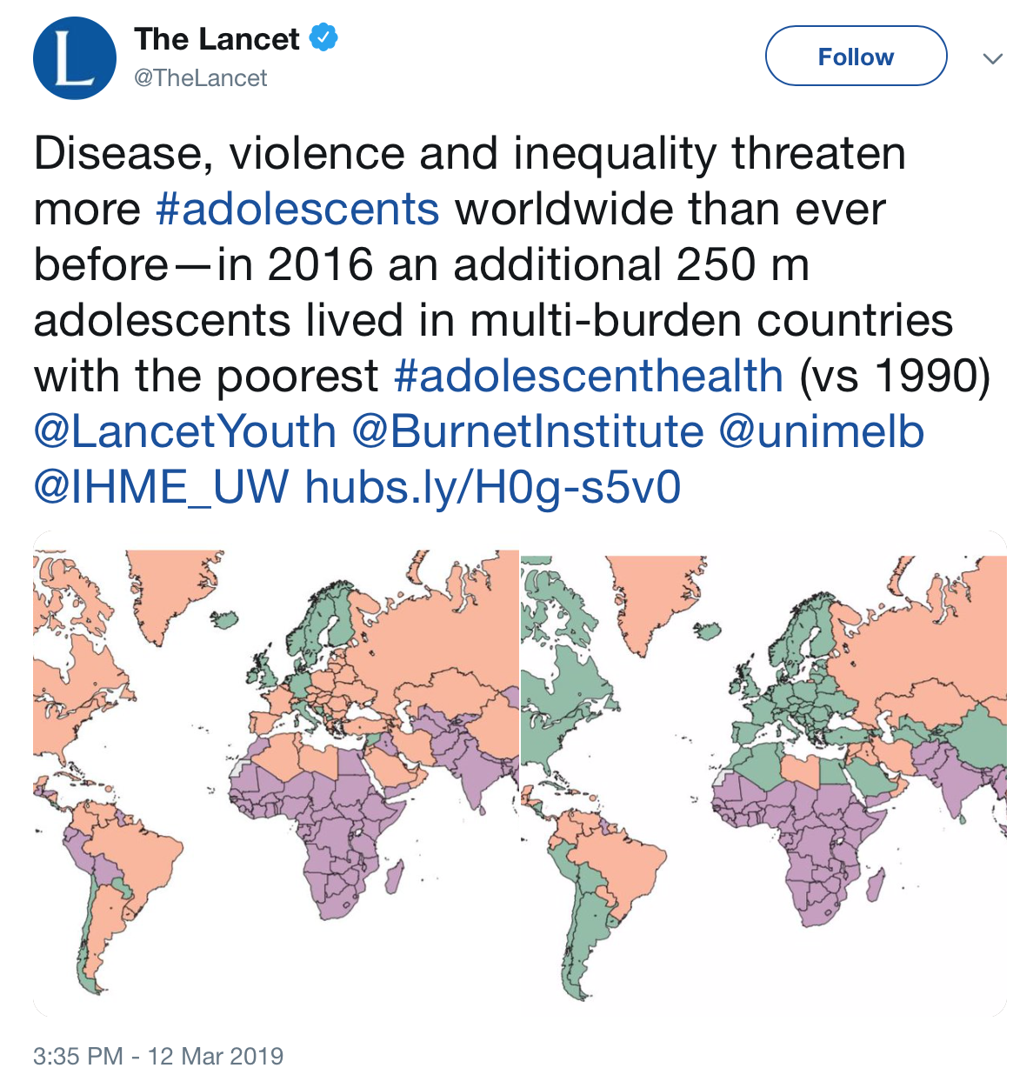Visit the @LancetYouth mention
The height and width of the screenshot is (1088, 1033).
[185, 432]
